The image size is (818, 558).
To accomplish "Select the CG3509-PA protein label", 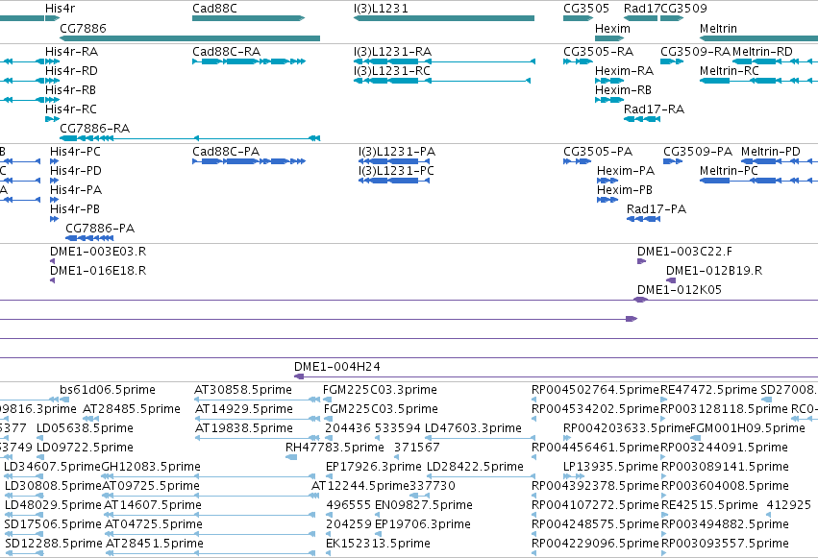I will 698,152.
